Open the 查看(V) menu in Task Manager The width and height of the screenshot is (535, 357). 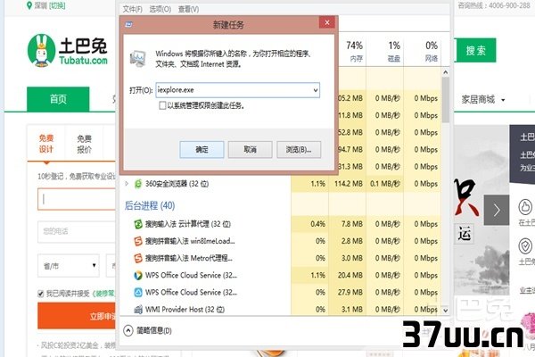click(189, 9)
